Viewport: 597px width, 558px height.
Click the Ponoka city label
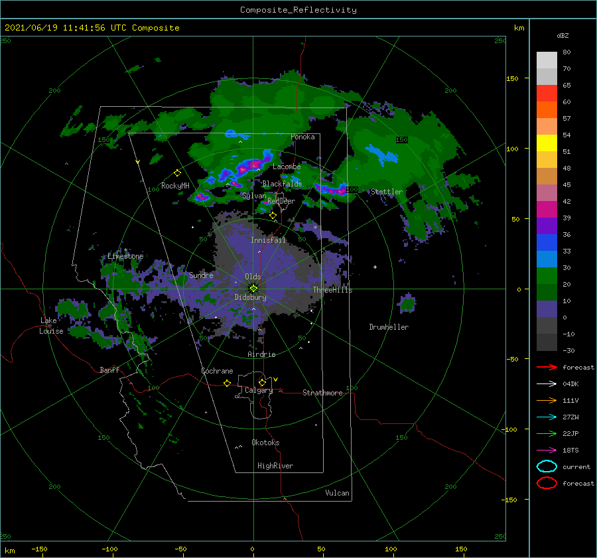(302, 137)
